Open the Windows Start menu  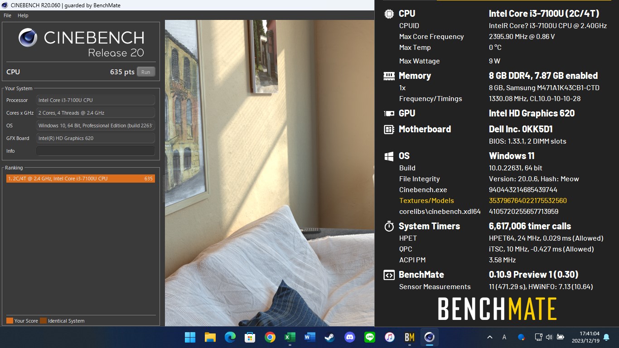[190, 337]
